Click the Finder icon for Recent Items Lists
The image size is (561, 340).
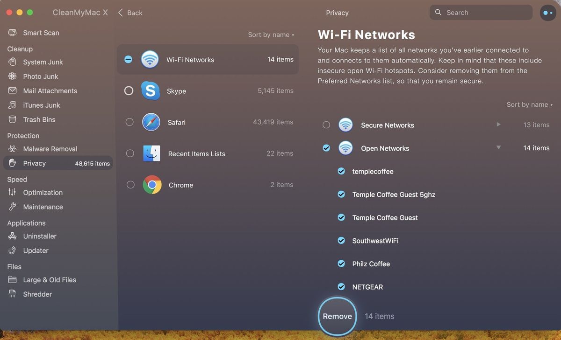coord(152,153)
